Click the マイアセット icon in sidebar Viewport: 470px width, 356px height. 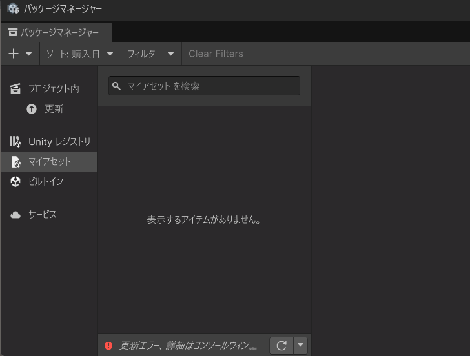(15, 162)
